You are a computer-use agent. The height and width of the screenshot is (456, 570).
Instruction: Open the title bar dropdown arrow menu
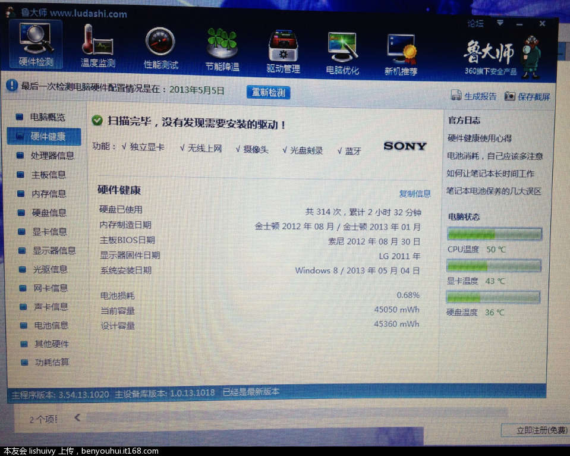(x=500, y=23)
